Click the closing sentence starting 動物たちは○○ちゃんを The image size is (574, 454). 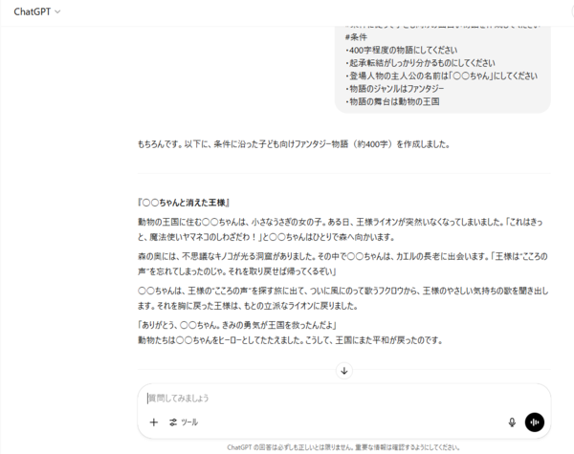[x=290, y=340]
